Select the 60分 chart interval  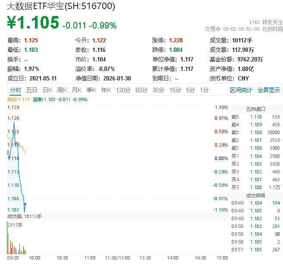141,90
